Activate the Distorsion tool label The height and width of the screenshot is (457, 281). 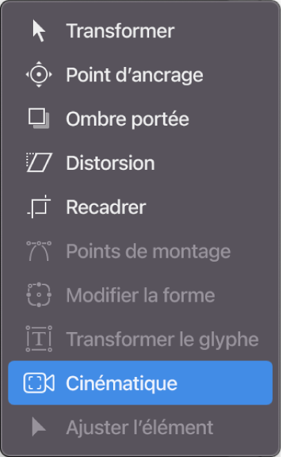point(110,163)
